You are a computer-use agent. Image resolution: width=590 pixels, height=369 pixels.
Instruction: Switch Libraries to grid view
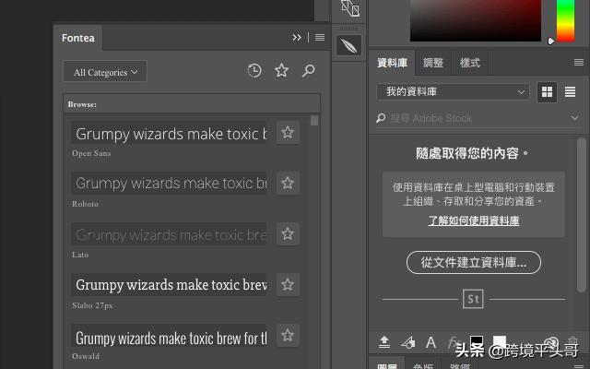[547, 91]
